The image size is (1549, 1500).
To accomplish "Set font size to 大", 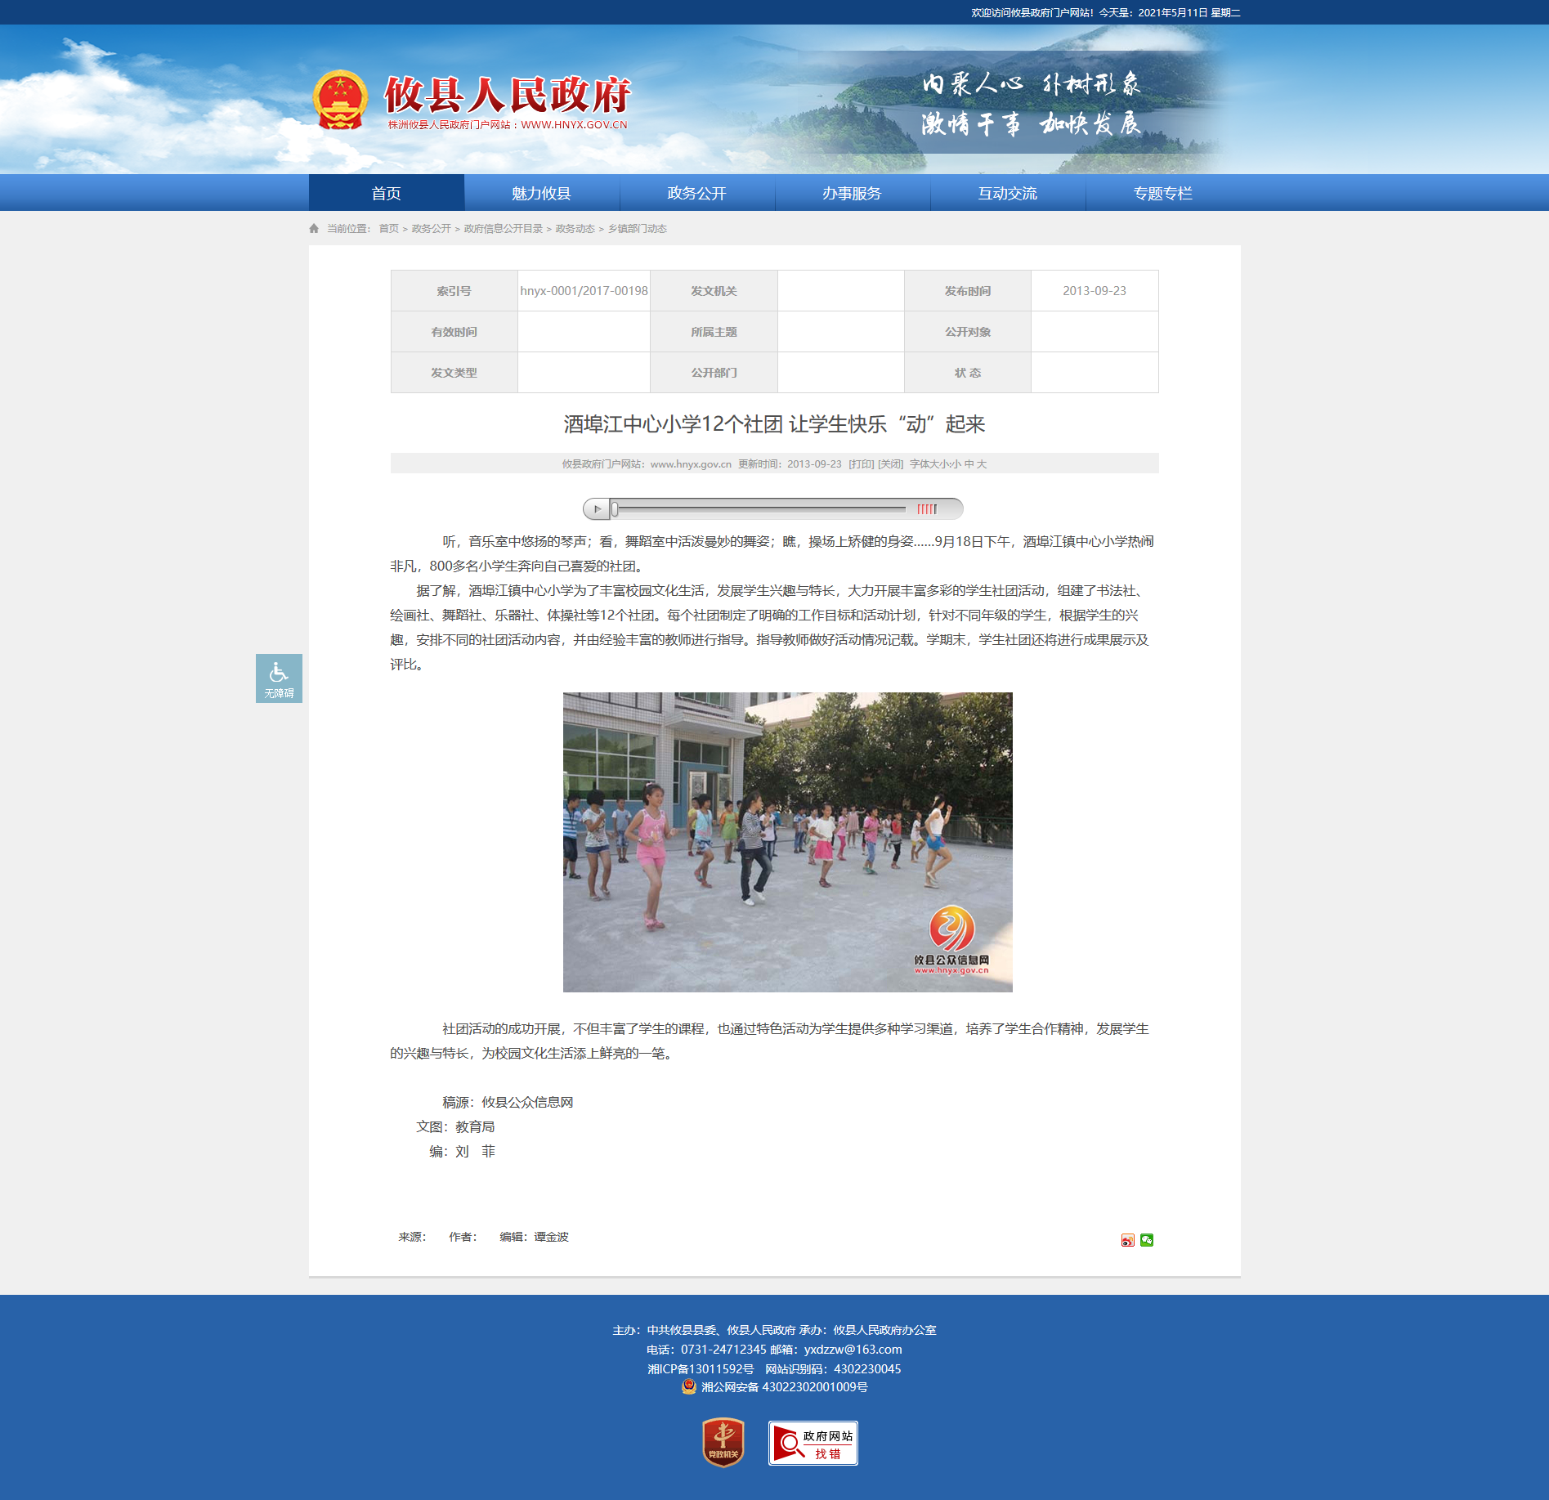I will click(982, 464).
